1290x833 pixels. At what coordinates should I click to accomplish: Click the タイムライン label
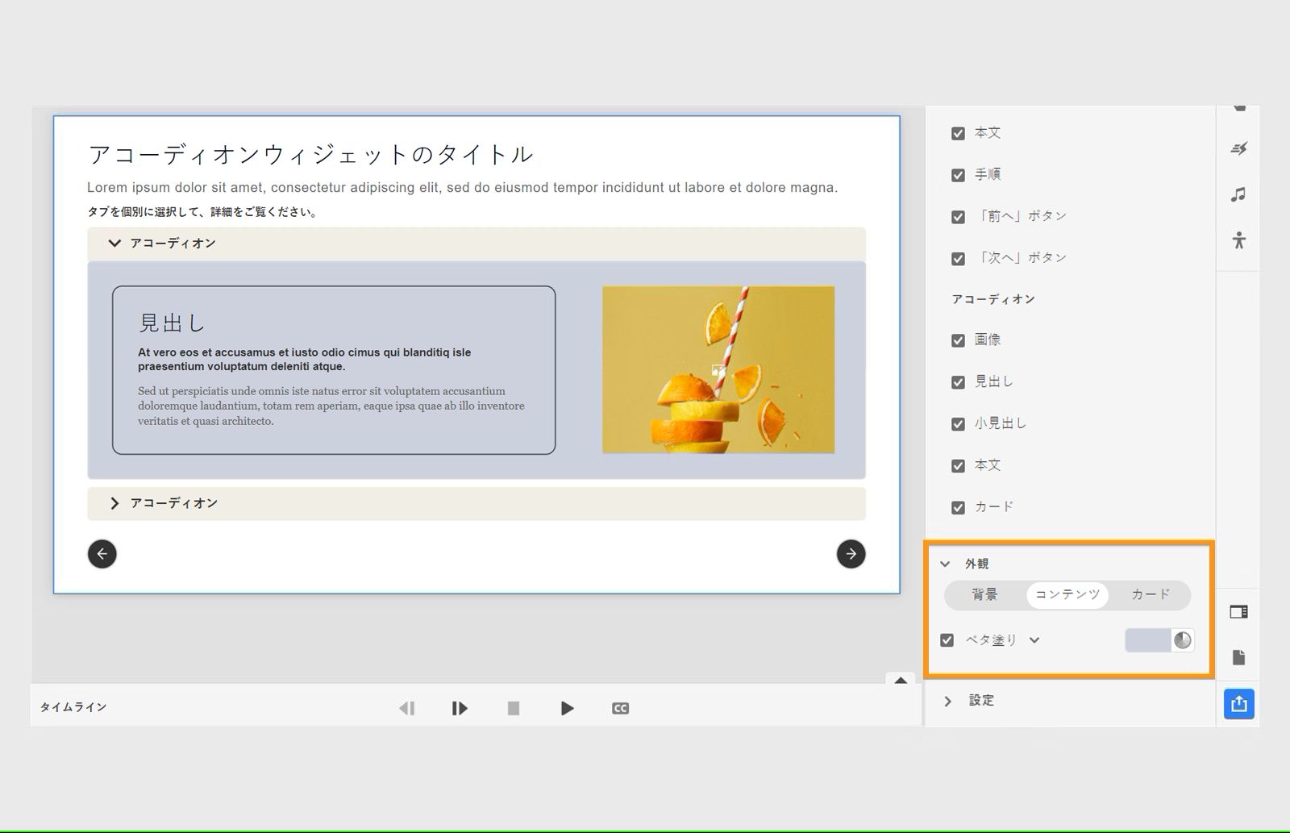click(73, 707)
